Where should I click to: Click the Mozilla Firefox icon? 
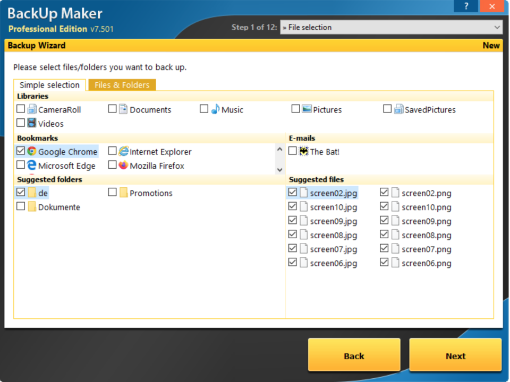point(123,165)
